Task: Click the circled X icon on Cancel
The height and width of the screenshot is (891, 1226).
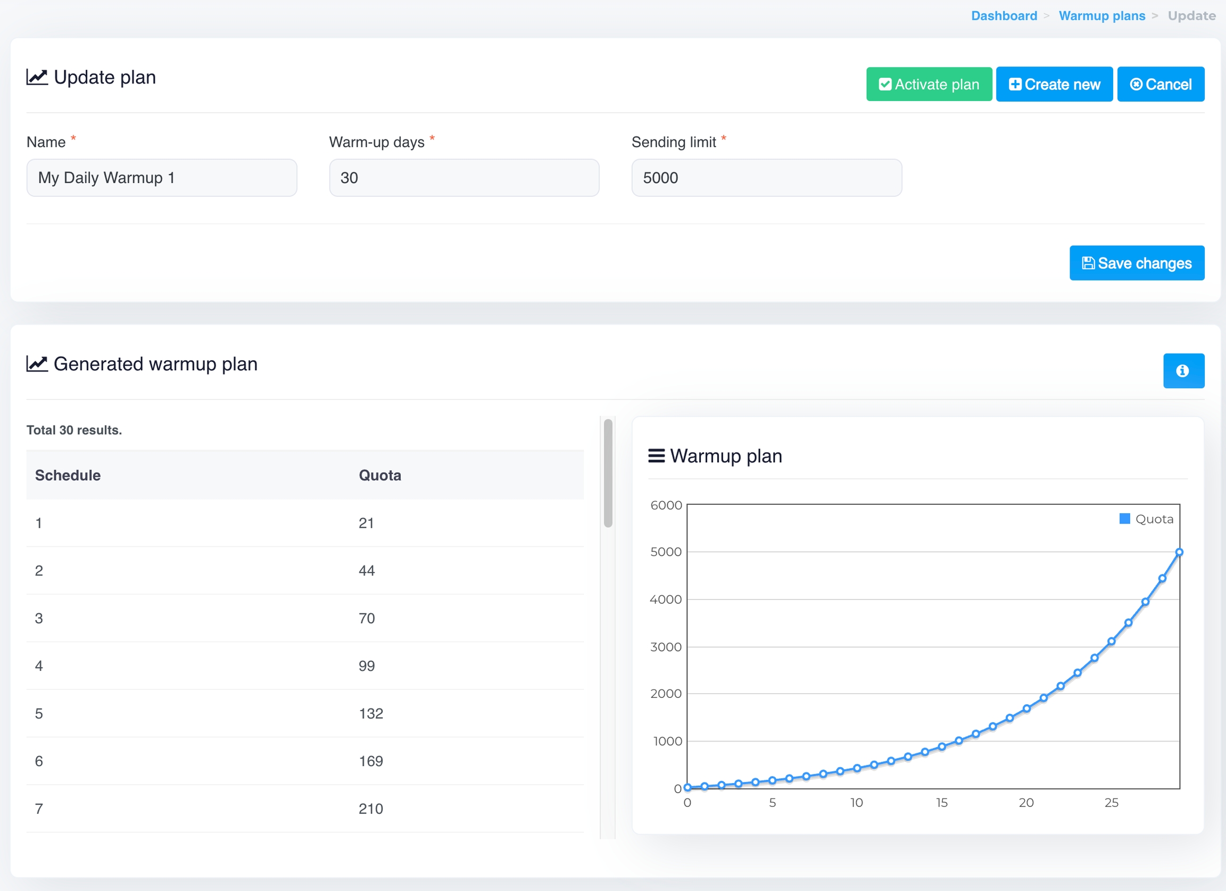Action: coord(1136,84)
